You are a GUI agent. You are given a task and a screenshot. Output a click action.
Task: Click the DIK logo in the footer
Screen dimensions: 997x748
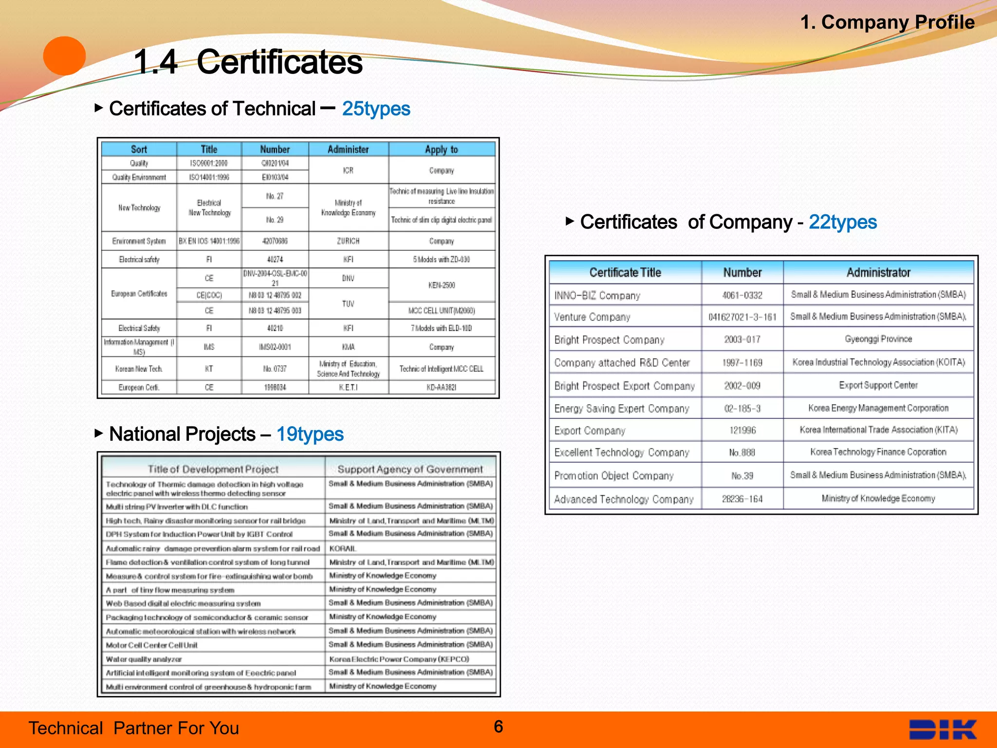click(x=942, y=729)
